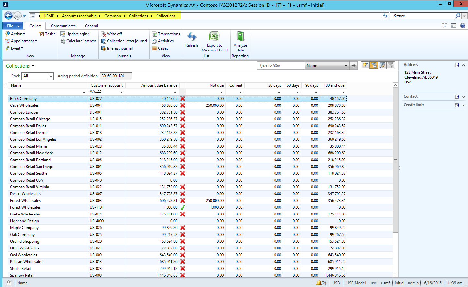The width and height of the screenshot is (468, 287).
Task: Expand the Pool dropdown
Action: (x=51, y=76)
